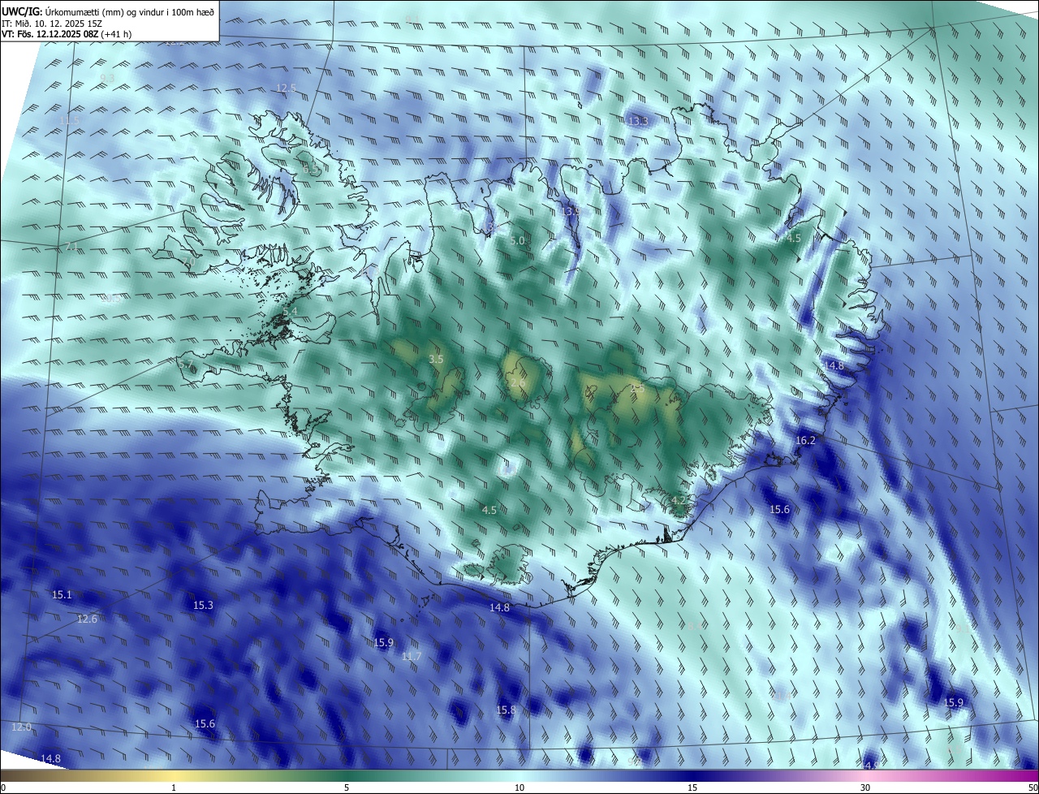This screenshot has width=1039, height=794.
Task: Click the '7.1' value on the map
Action: click(71, 247)
